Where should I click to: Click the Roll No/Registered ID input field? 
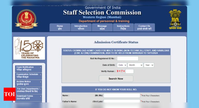point(128,58)
